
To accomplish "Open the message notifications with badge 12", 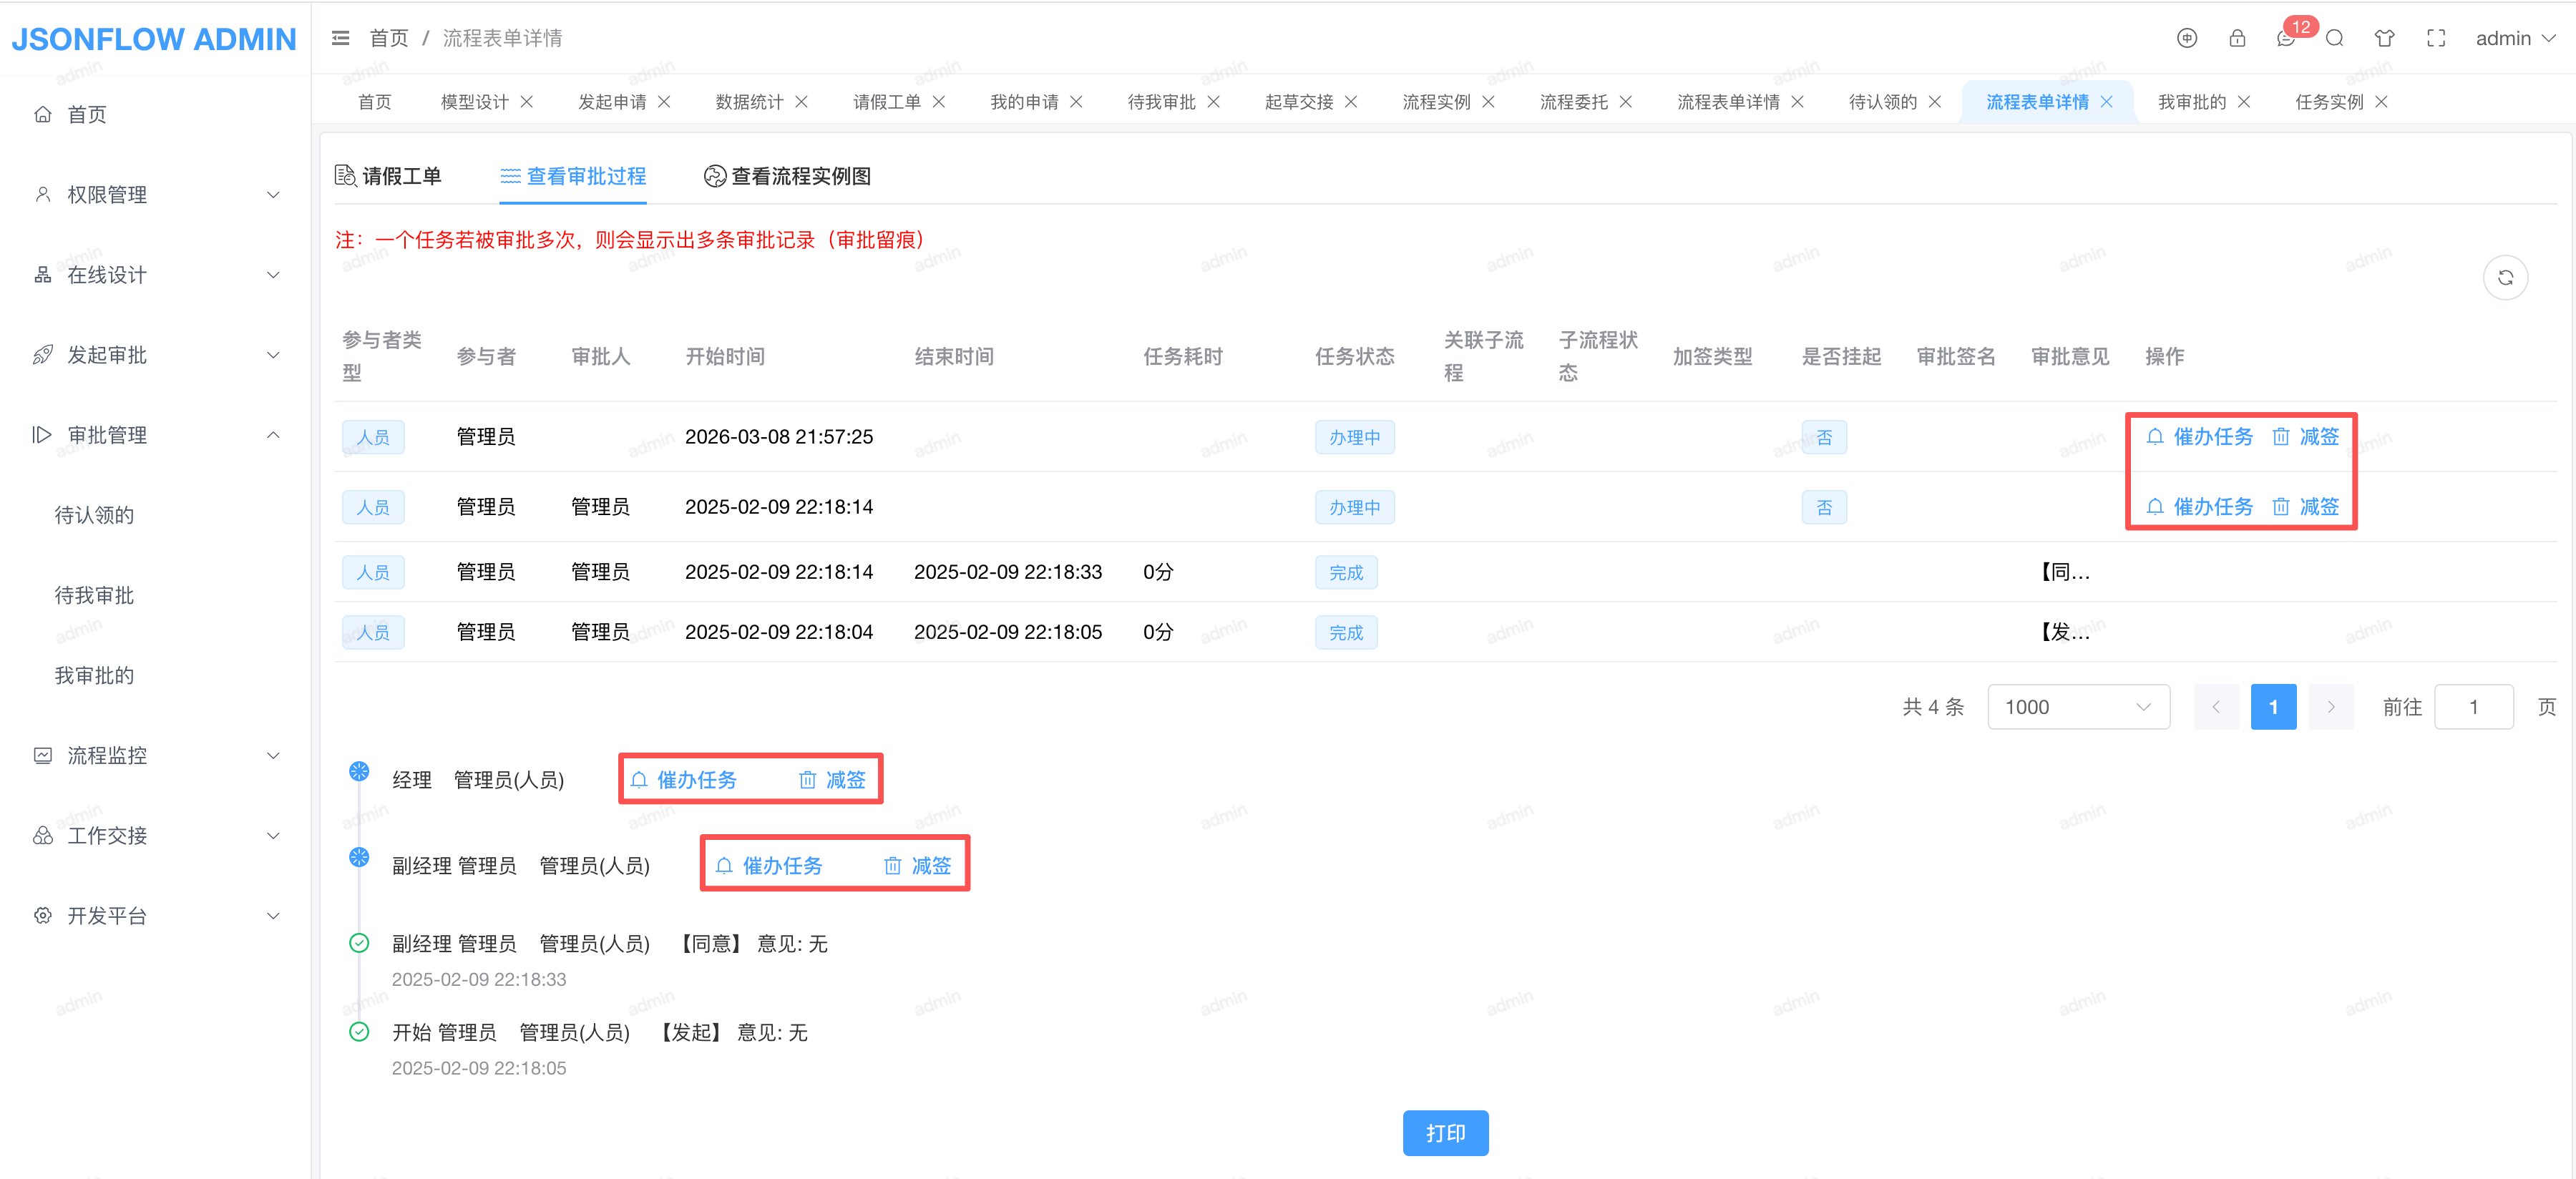I will (x=2286, y=38).
